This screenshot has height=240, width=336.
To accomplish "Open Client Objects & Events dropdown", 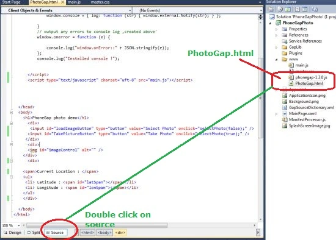I will tap(130, 10).
